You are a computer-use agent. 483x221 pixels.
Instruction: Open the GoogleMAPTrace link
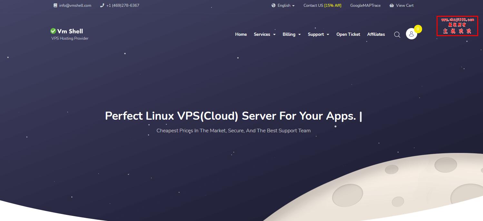(365, 5)
